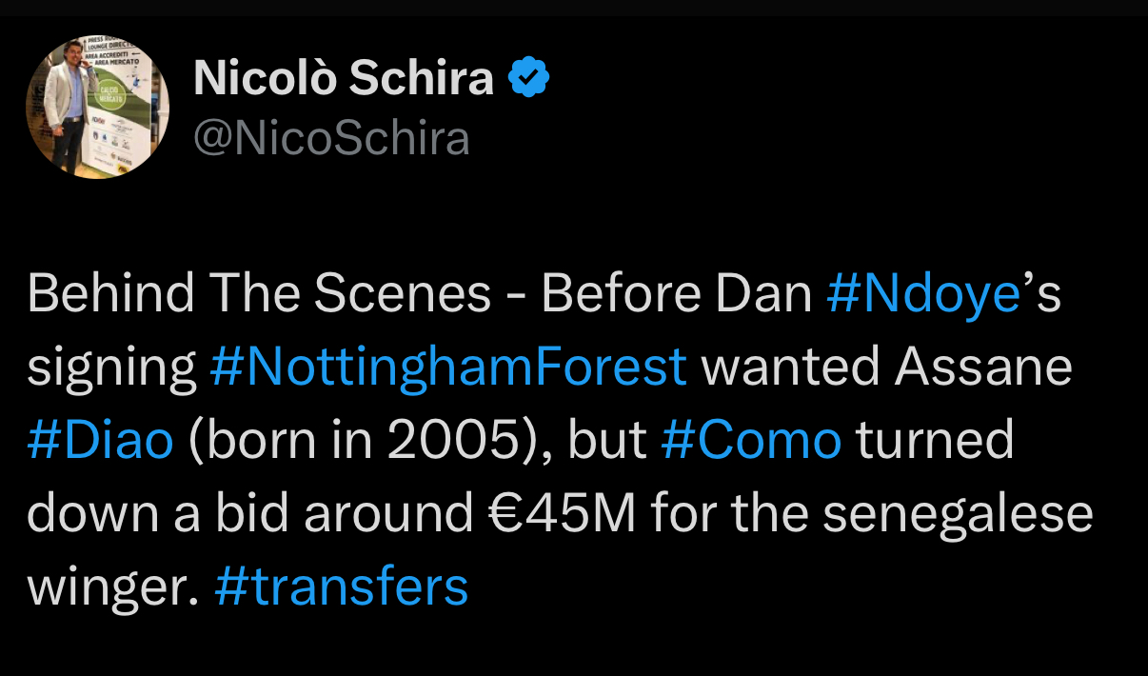Click the word "turned" after #Como
Viewport: 1148px width, 676px height.
click(x=934, y=441)
